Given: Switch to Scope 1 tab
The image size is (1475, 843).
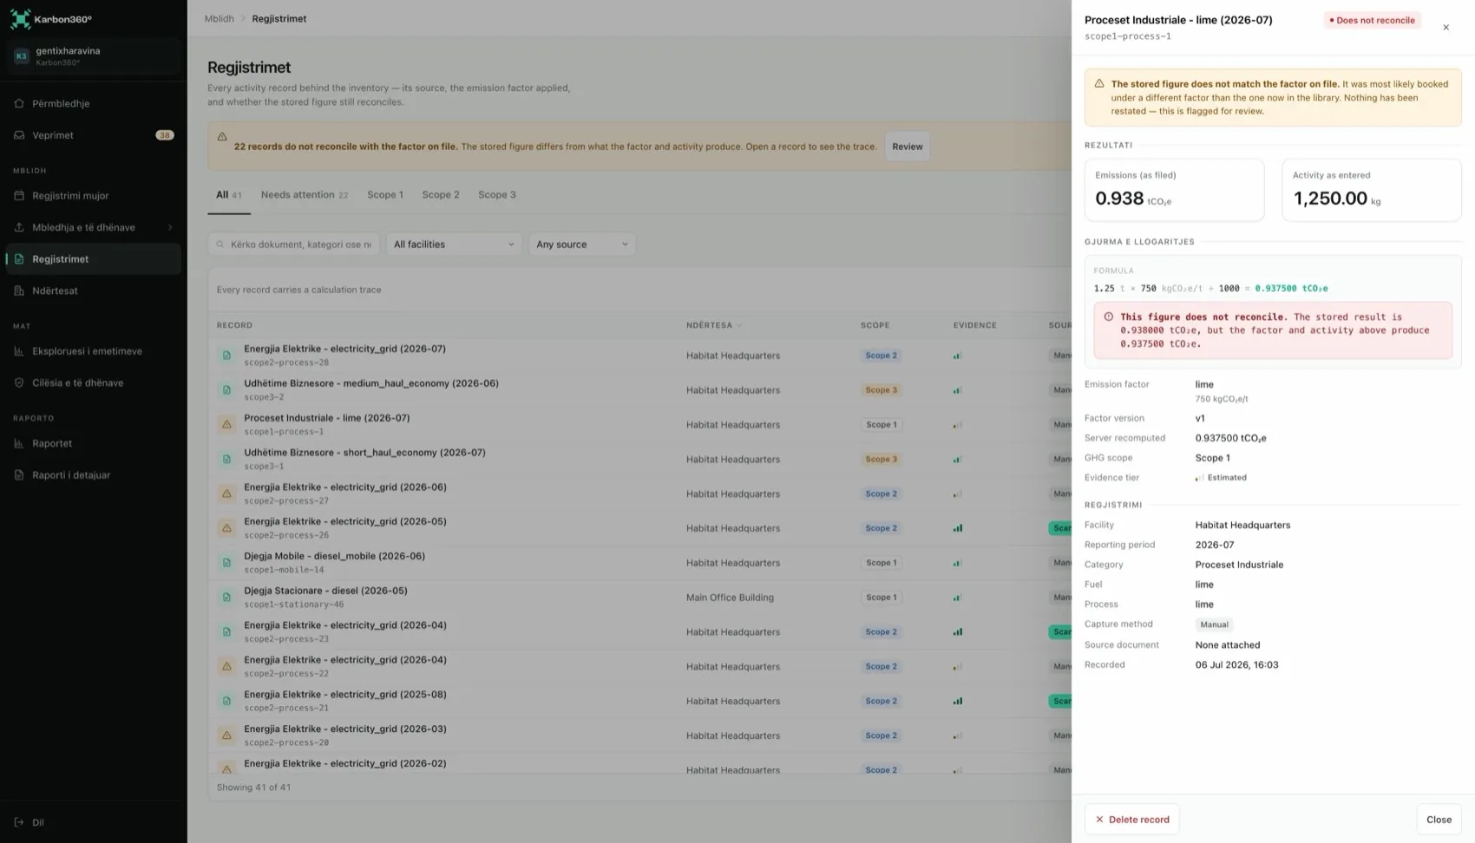Looking at the screenshot, I should (385, 195).
